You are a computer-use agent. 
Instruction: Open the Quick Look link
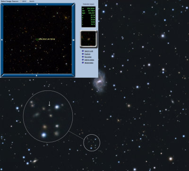coord(89,51)
